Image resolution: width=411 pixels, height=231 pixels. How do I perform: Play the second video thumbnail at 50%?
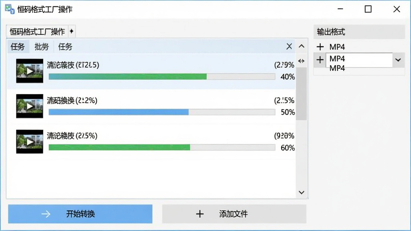(30, 106)
